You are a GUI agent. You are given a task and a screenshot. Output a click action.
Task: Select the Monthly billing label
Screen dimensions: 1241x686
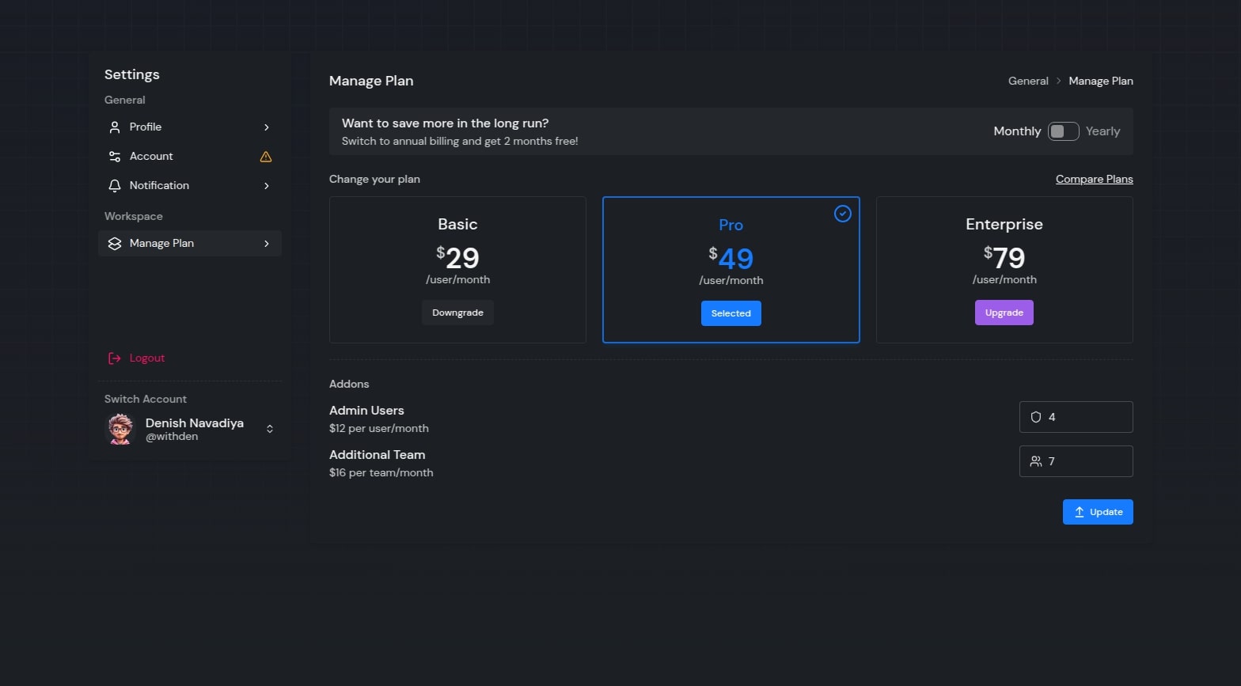pos(1017,131)
